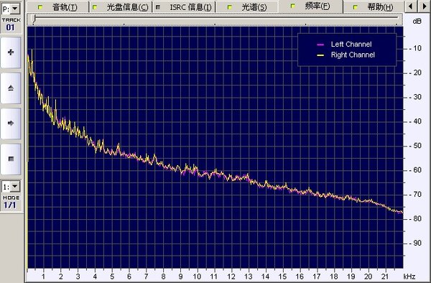Click the kHz axis label

[x=409, y=277]
